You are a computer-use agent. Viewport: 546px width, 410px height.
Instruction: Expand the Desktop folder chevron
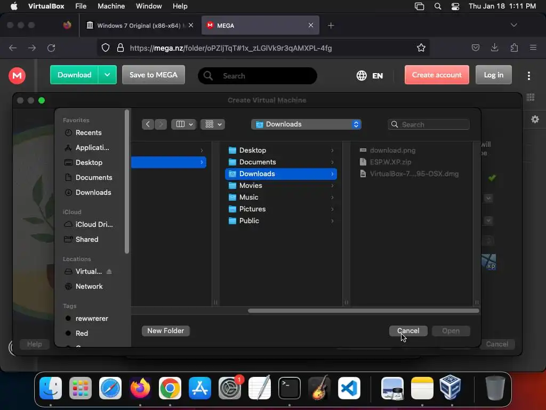[x=332, y=150]
